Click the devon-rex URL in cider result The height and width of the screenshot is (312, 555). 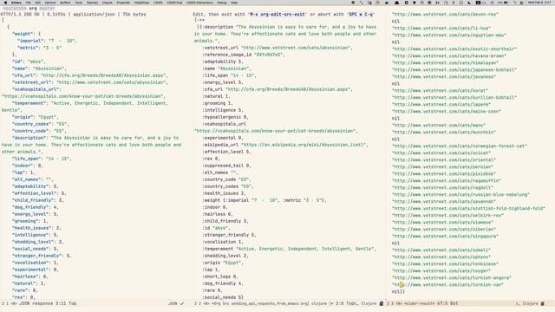click(x=445, y=15)
